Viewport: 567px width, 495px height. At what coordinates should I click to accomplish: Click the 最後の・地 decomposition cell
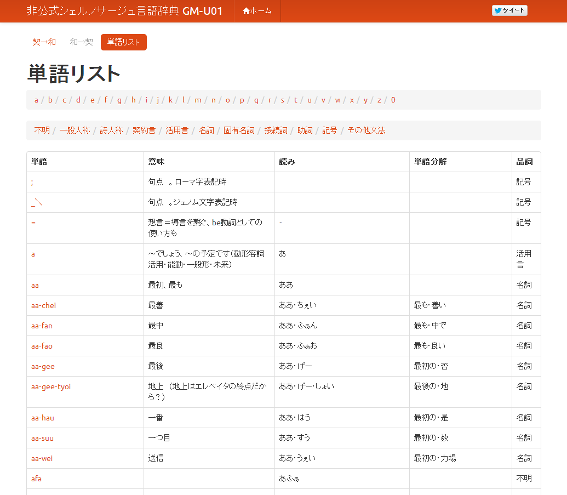pyautogui.click(x=461, y=392)
